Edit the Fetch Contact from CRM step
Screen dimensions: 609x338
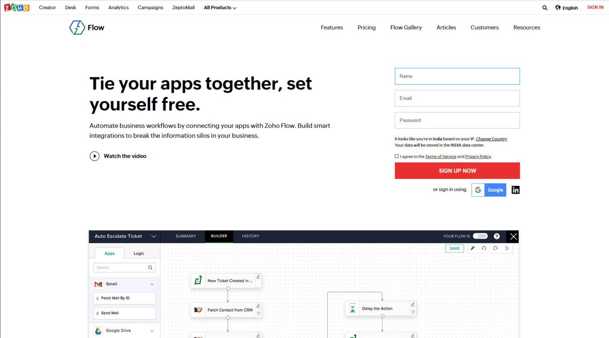coord(258,306)
